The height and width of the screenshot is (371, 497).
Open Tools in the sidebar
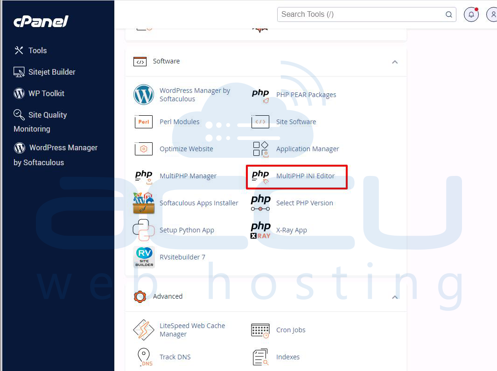30,50
